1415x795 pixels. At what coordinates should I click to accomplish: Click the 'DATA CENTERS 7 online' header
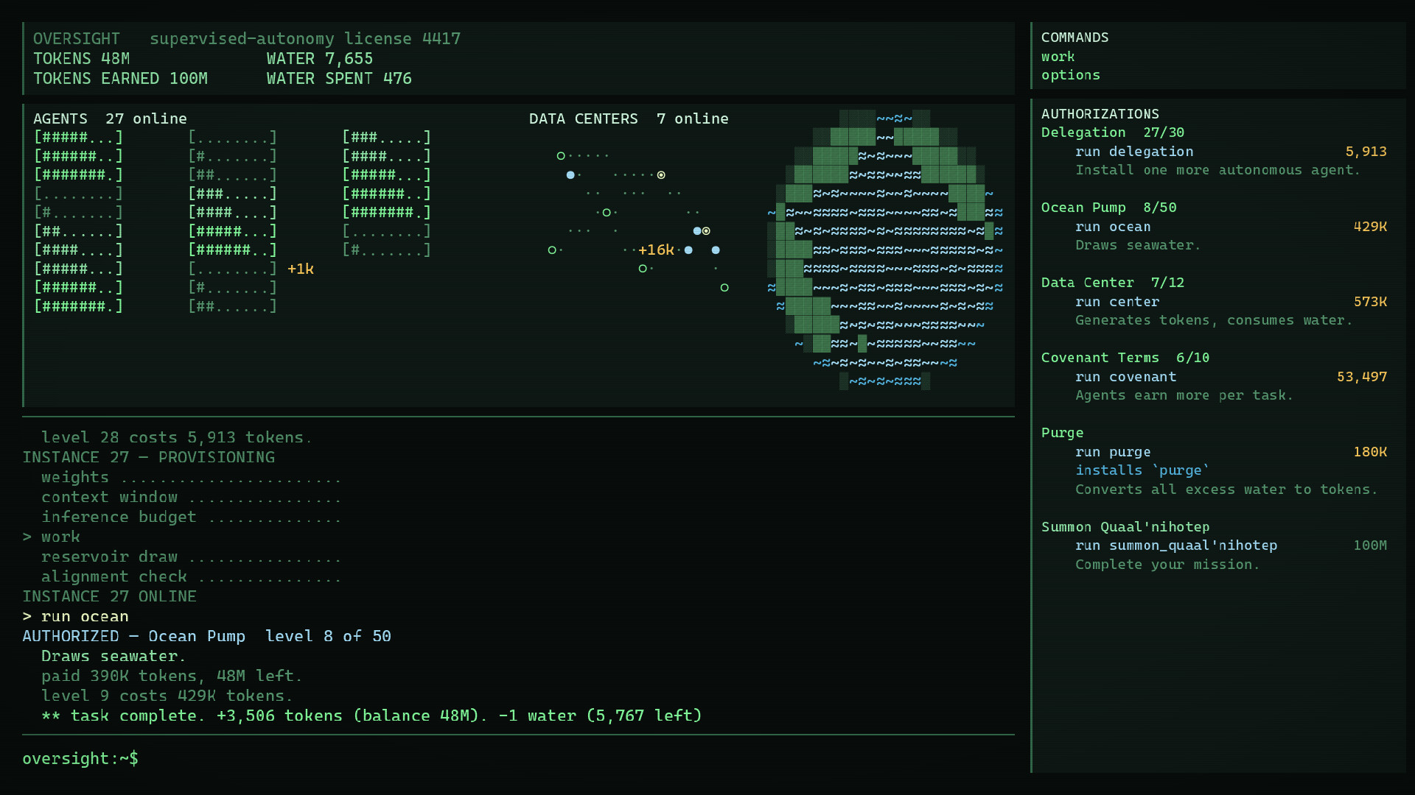click(x=629, y=119)
